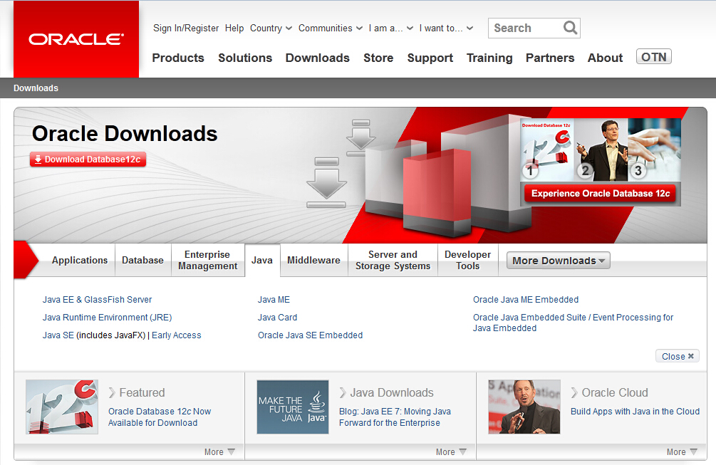The width and height of the screenshot is (716, 465).
Task: Expand More under Featured section
Action: point(219,451)
